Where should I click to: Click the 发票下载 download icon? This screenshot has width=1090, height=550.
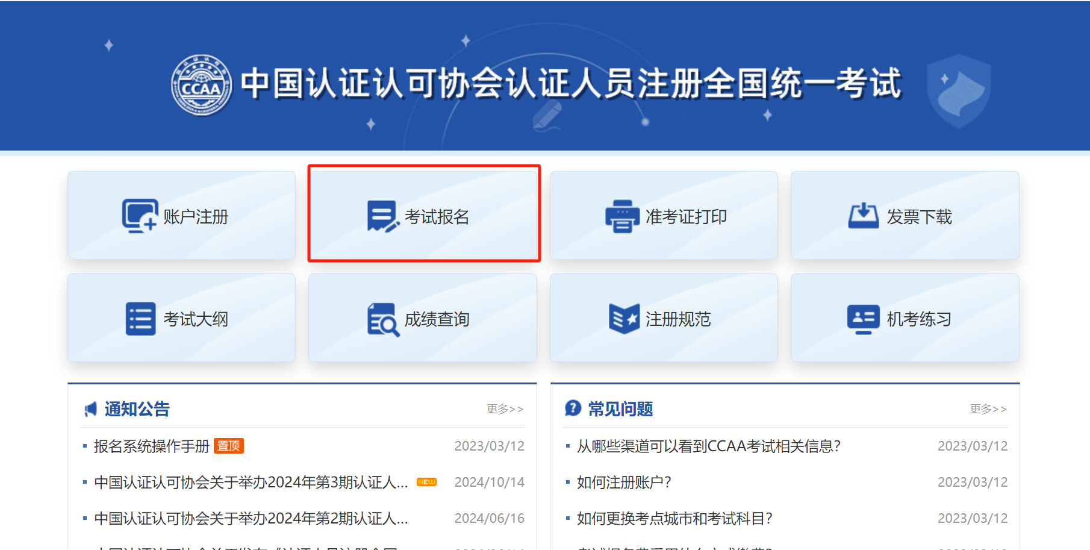click(x=864, y=216)
